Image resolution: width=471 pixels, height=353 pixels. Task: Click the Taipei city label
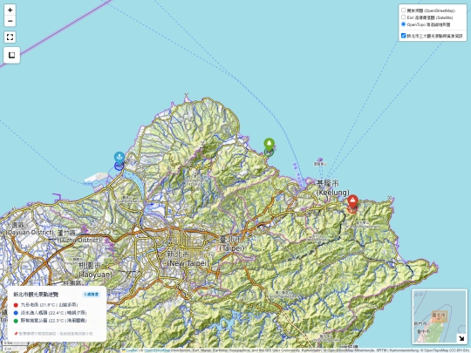231,244
